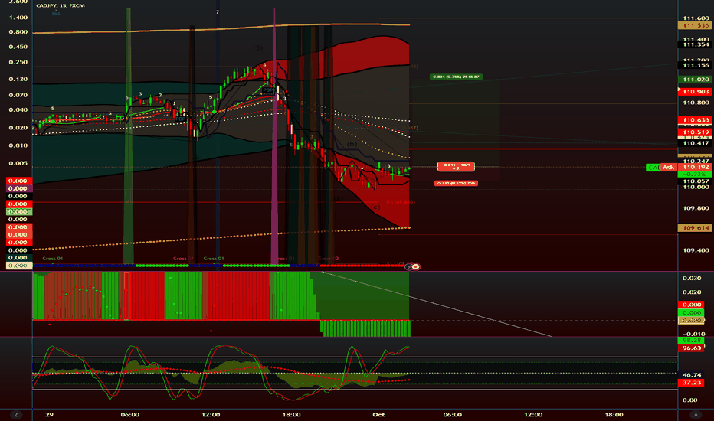714x421 pixels.
Task: Click the 110.417 price label
Action: point(695,143)
